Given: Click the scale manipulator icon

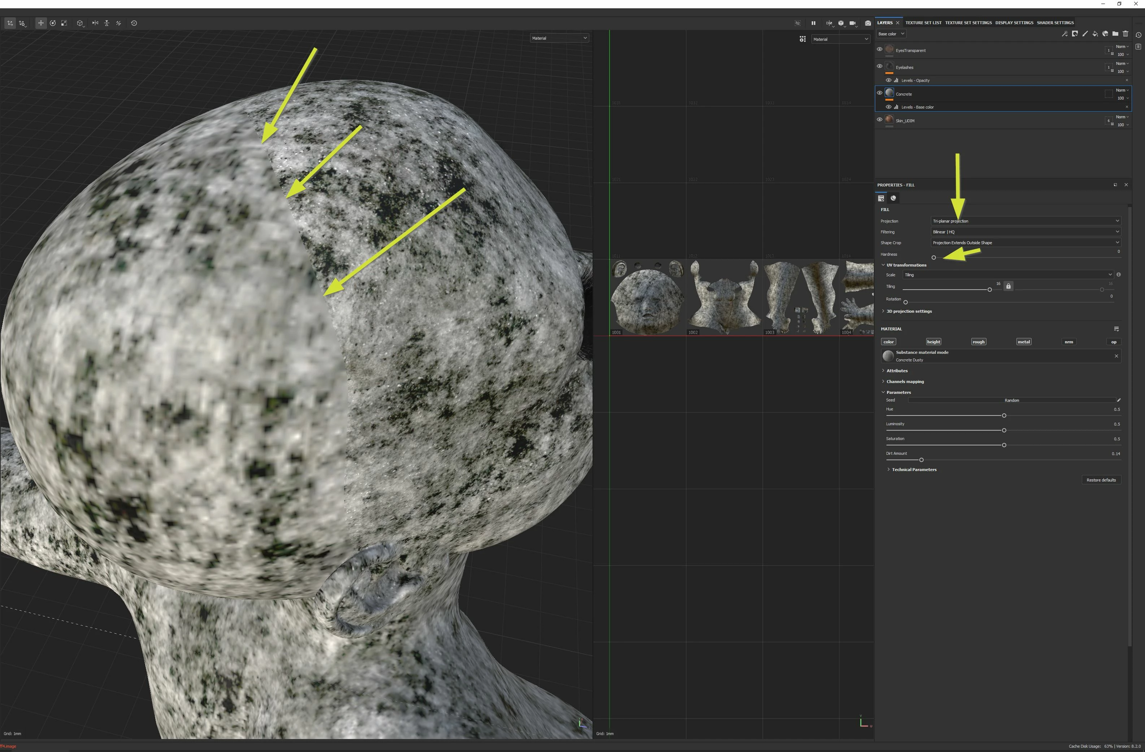Looking at the screenshot, I should tap(64, 23).
